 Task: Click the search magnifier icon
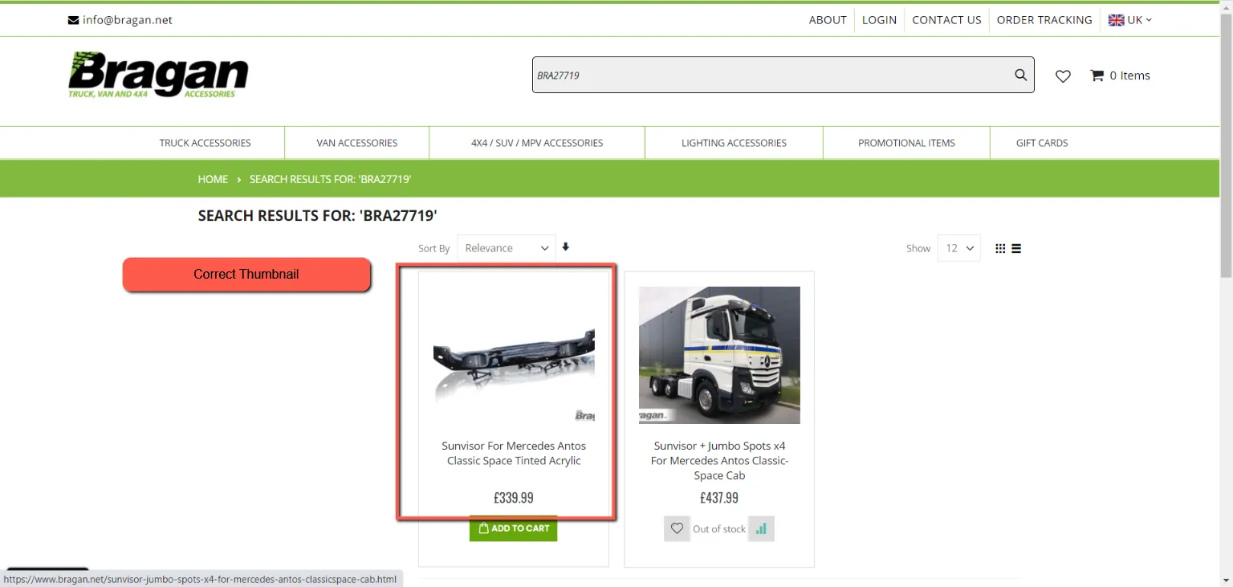[1020, 75]
